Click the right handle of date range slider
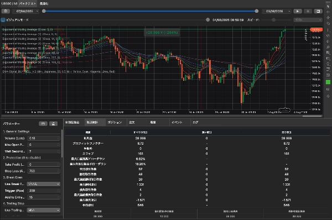 [x=257, y=11]
